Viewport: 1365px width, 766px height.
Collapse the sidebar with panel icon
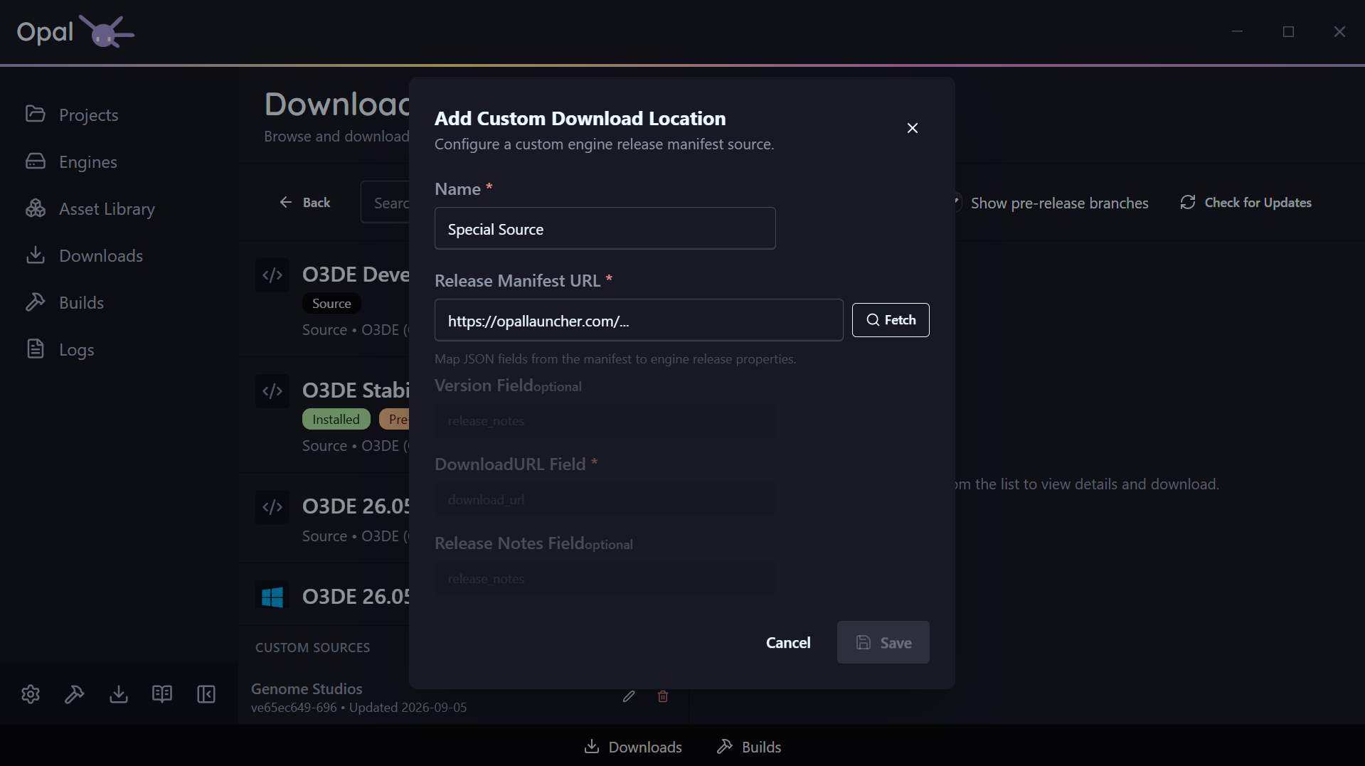pyautogui.click(x=206, y=694)
